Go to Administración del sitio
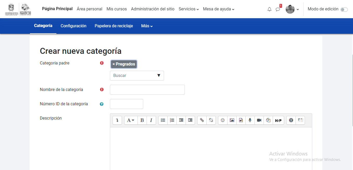Image resolution: width=353 pixels, height=170 pixels. [x=153, y=9]
